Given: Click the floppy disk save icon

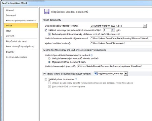Looking at the screenshot, I should pos(47,12).
